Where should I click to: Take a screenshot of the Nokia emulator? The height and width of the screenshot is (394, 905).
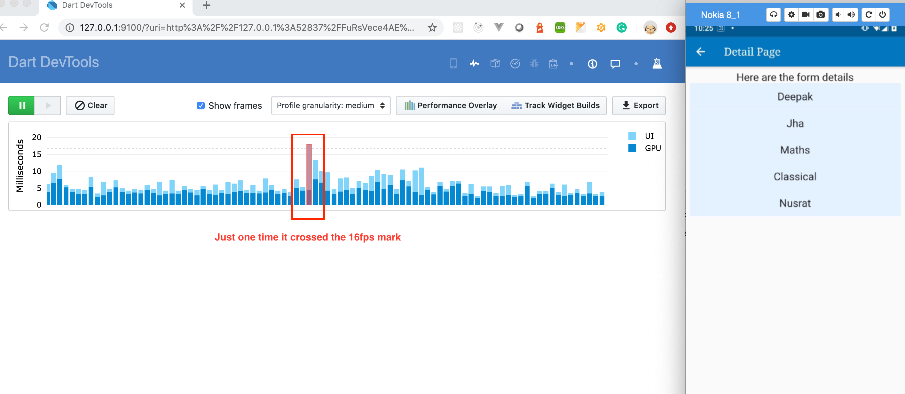click(821, 15)
